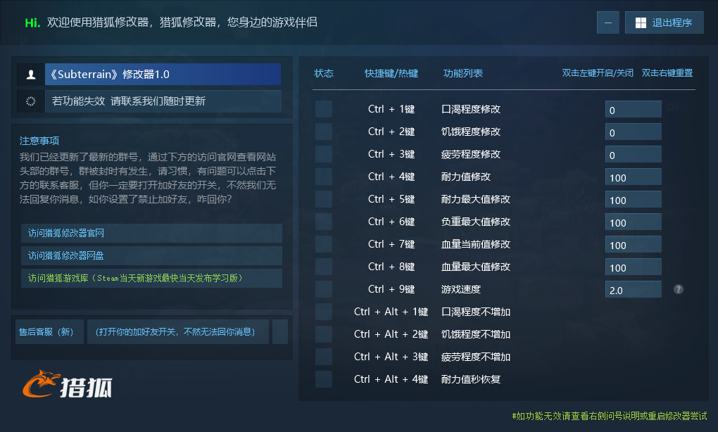Click the 游戏速度 function label
Viewport: 718px width, 432px height.
coord(460,289)
